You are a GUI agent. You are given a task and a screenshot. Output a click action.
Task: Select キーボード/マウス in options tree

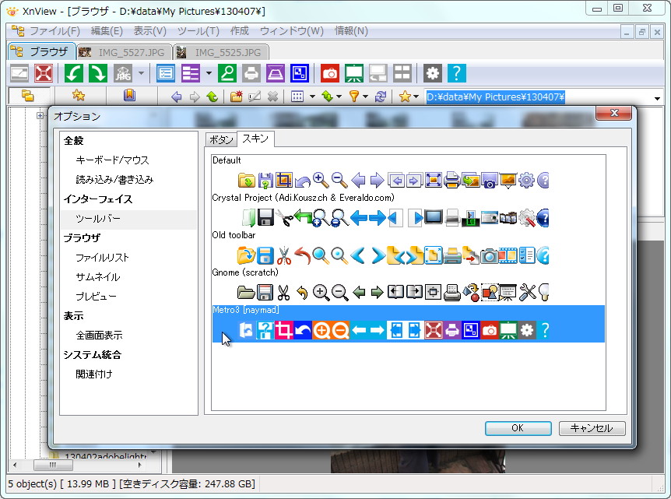point(113,160)
